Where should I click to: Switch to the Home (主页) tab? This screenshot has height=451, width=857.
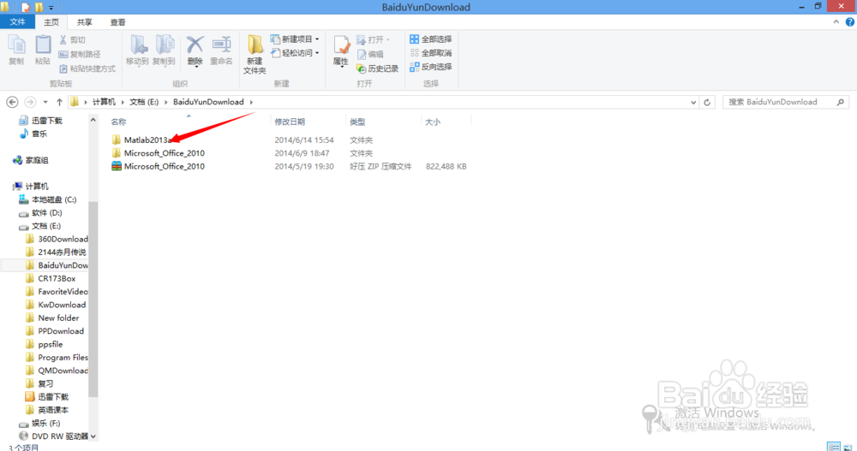tap(51, 22)
